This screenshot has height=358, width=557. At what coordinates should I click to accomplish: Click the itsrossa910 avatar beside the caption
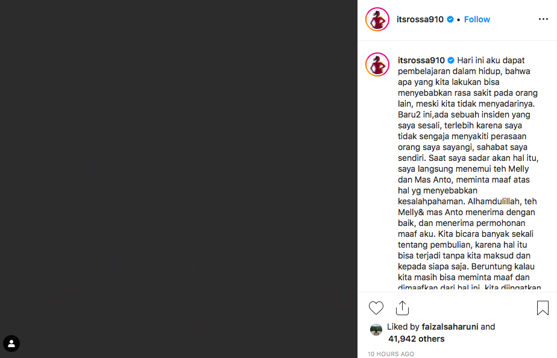tap(377, 64)
